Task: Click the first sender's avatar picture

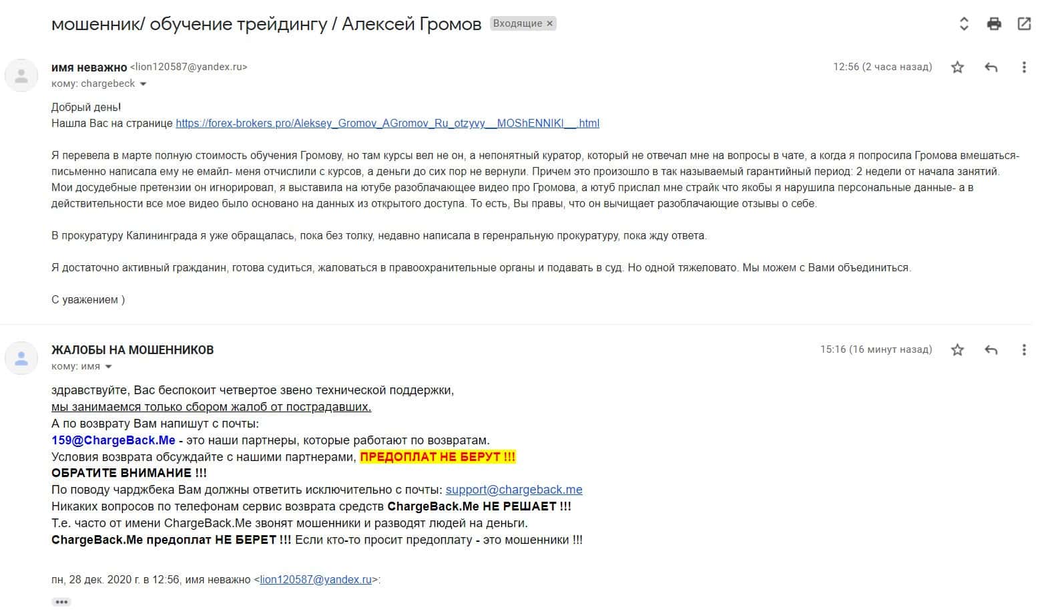Action: click(x=21, y=75)
